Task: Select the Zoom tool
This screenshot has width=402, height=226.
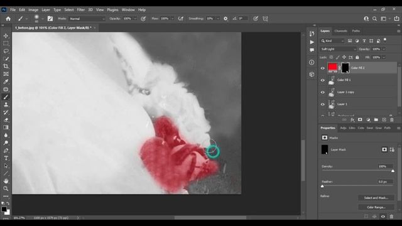Action: [6, 188]
